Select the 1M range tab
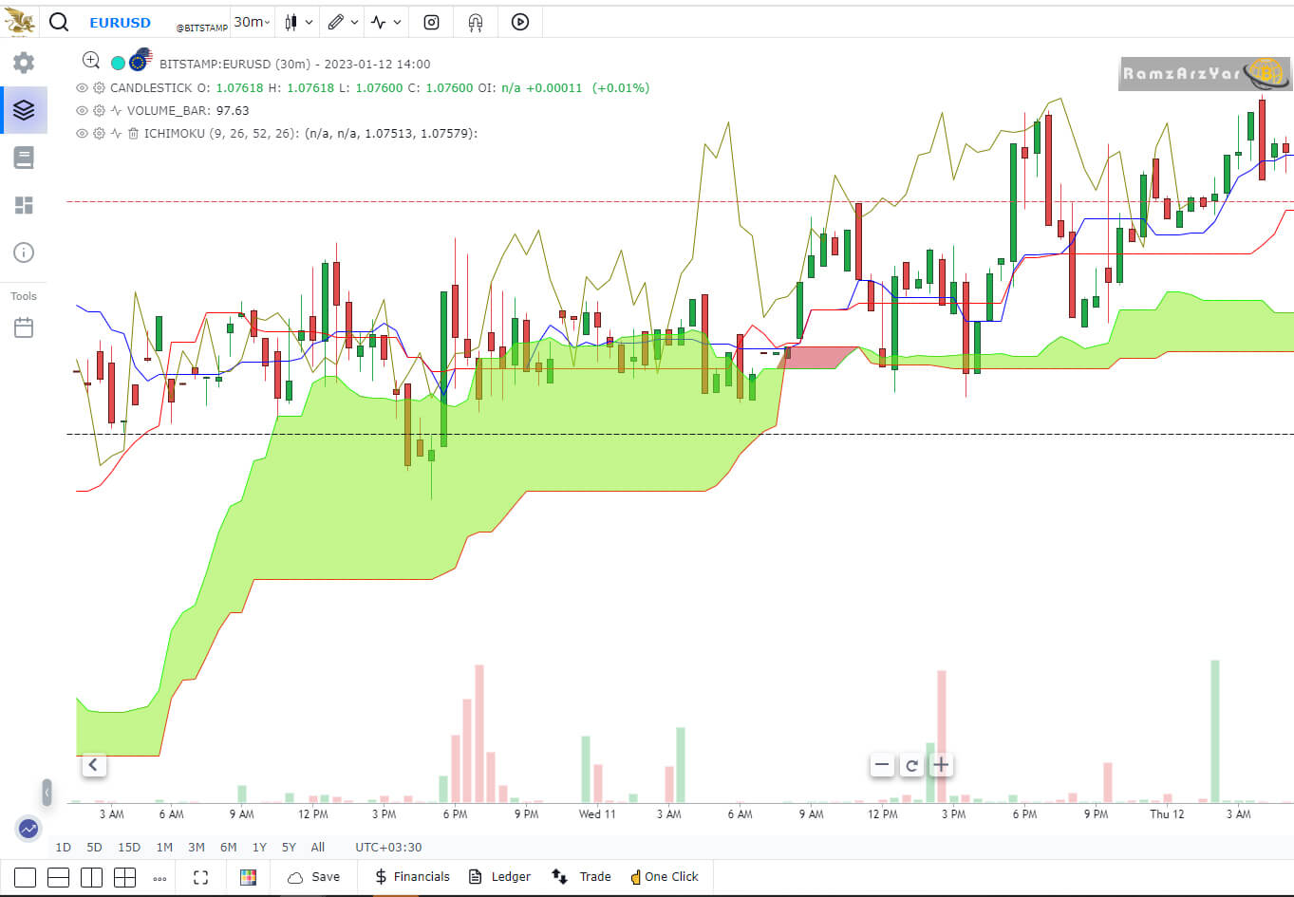 (x=164, y=847)
